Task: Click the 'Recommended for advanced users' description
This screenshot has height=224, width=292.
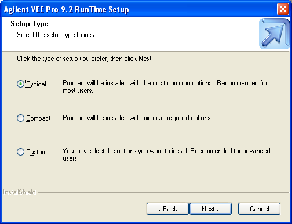Action: point(166,154)
